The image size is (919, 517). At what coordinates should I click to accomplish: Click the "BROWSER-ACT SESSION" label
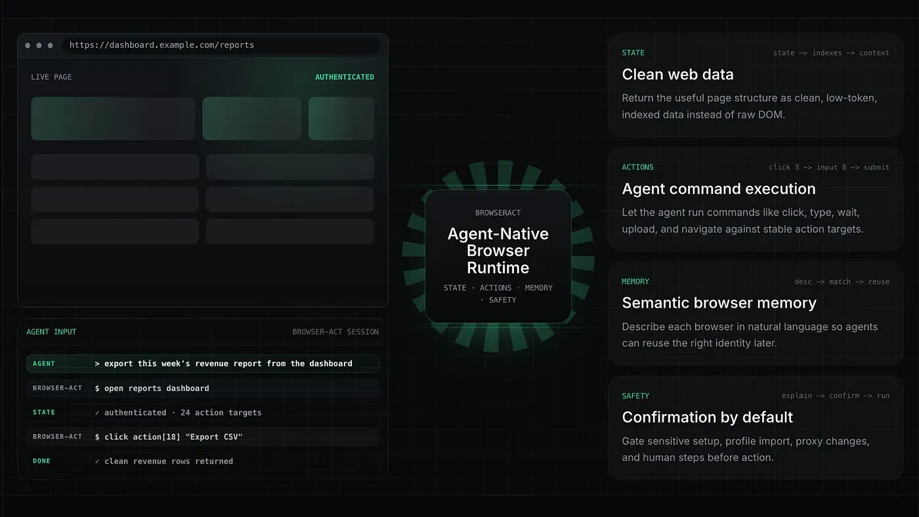(x=335, y=332)
